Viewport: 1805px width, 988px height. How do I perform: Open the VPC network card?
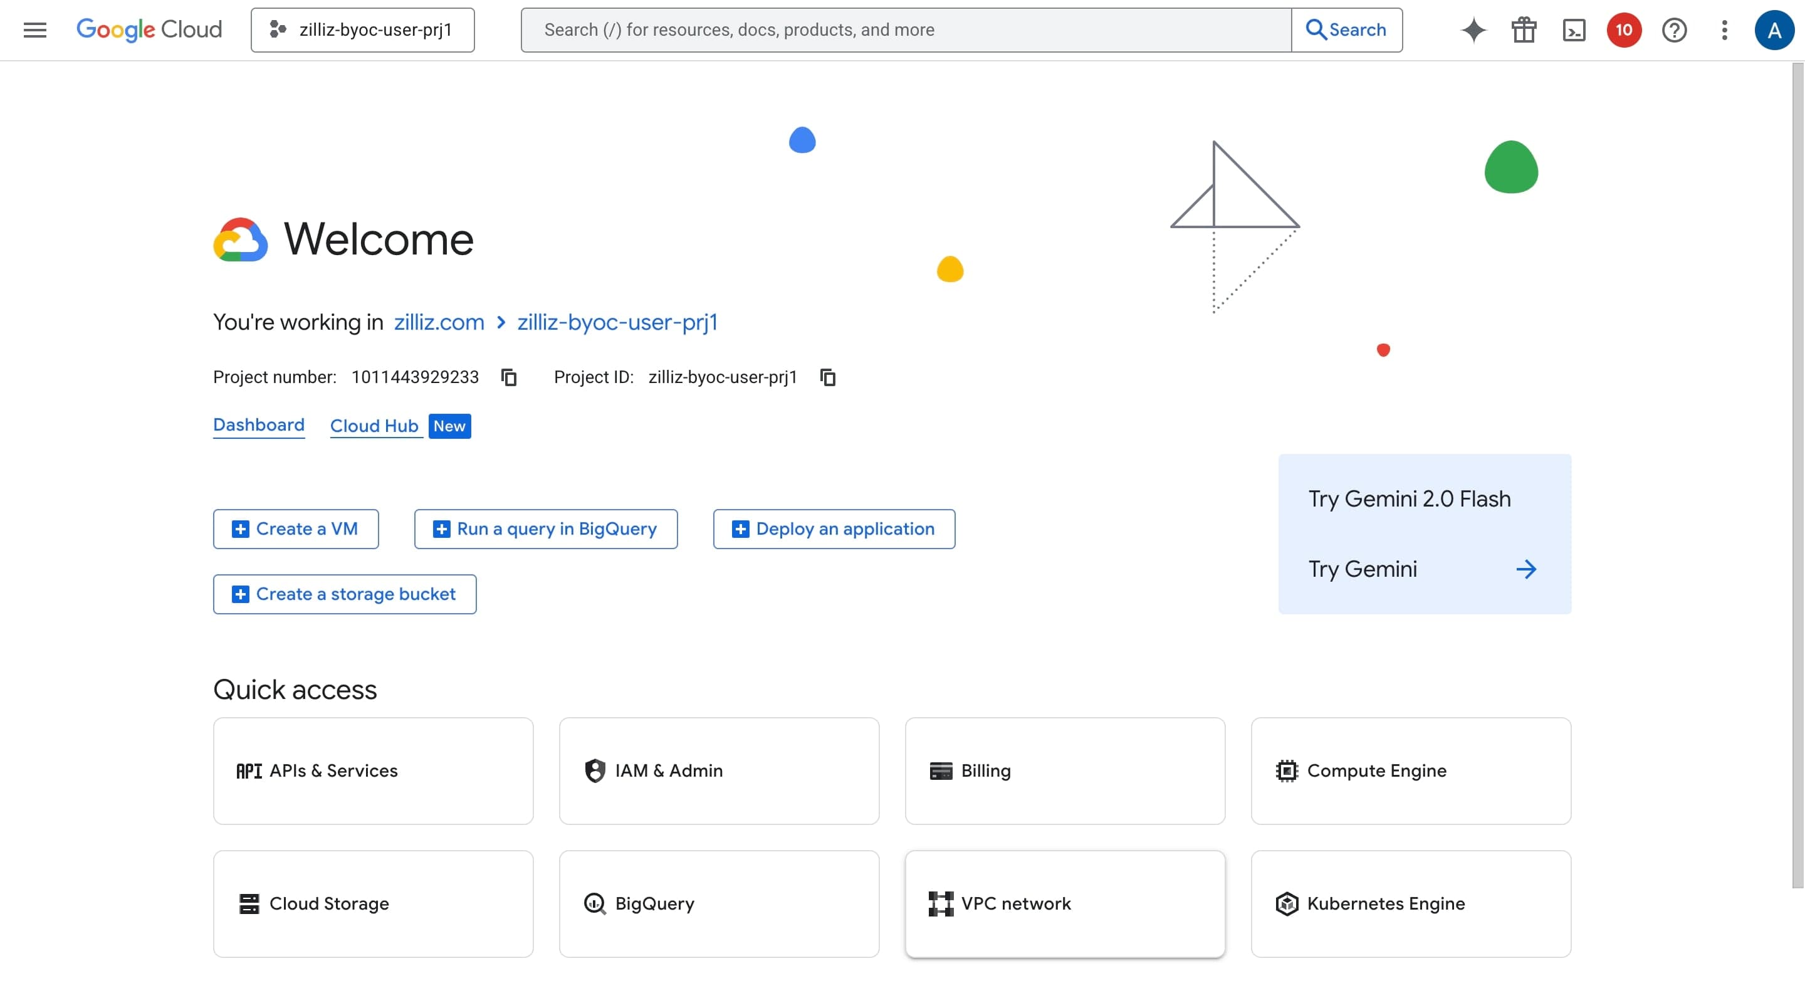click(1065, 904)
